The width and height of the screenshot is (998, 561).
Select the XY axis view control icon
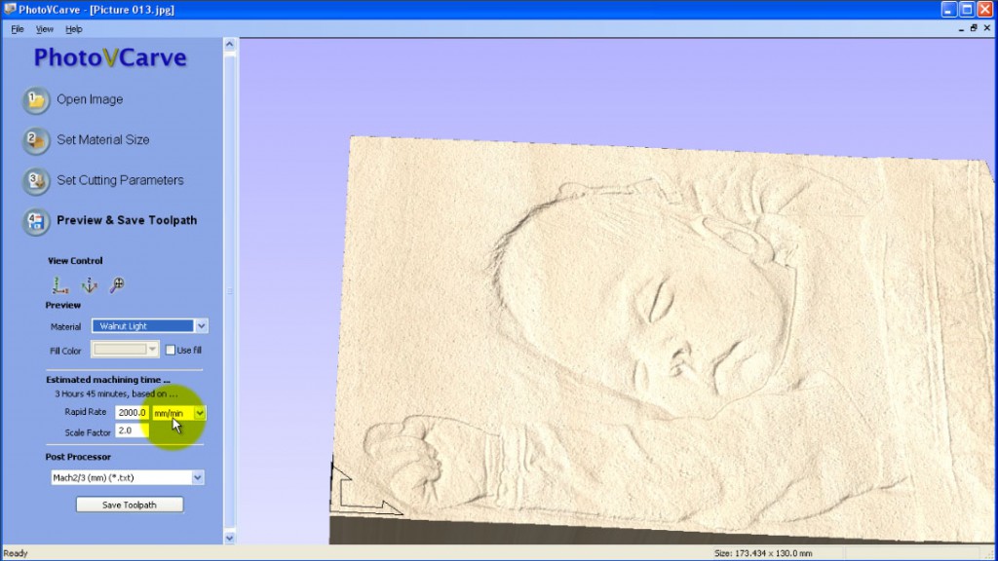coord(58,283)
